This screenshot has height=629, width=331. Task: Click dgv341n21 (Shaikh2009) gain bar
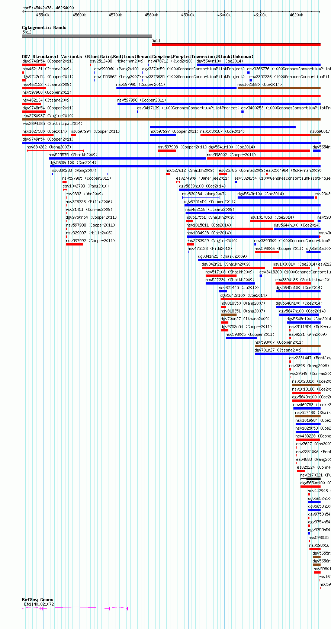tap(259, 260)
